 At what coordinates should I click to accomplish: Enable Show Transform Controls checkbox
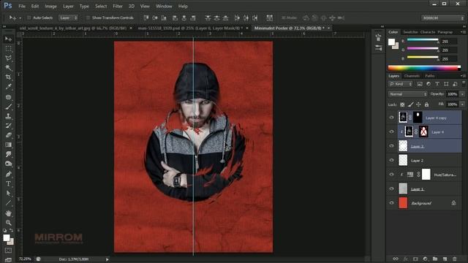pos(88,18)
